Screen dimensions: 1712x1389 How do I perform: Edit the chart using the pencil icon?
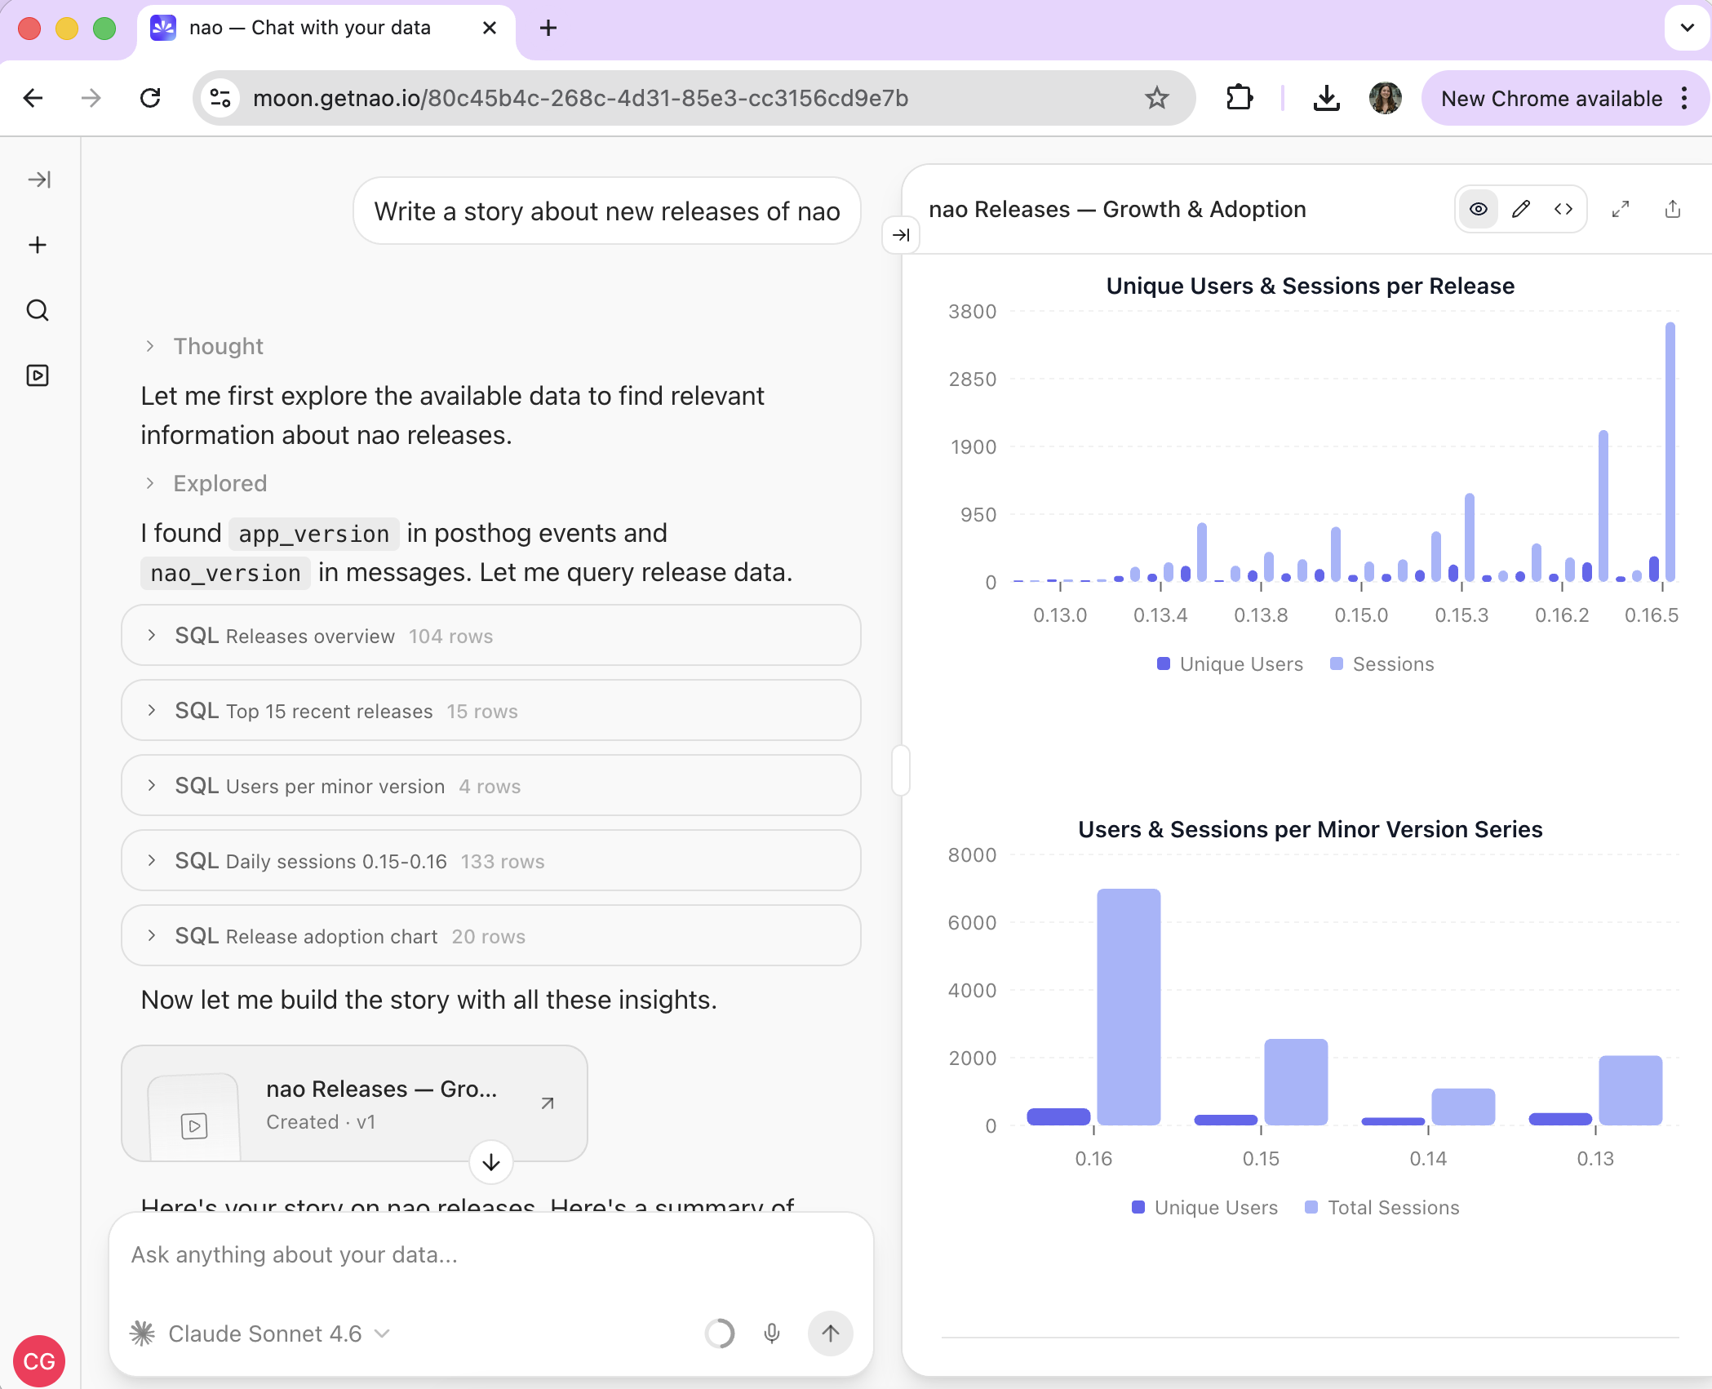click(1520, 209)
